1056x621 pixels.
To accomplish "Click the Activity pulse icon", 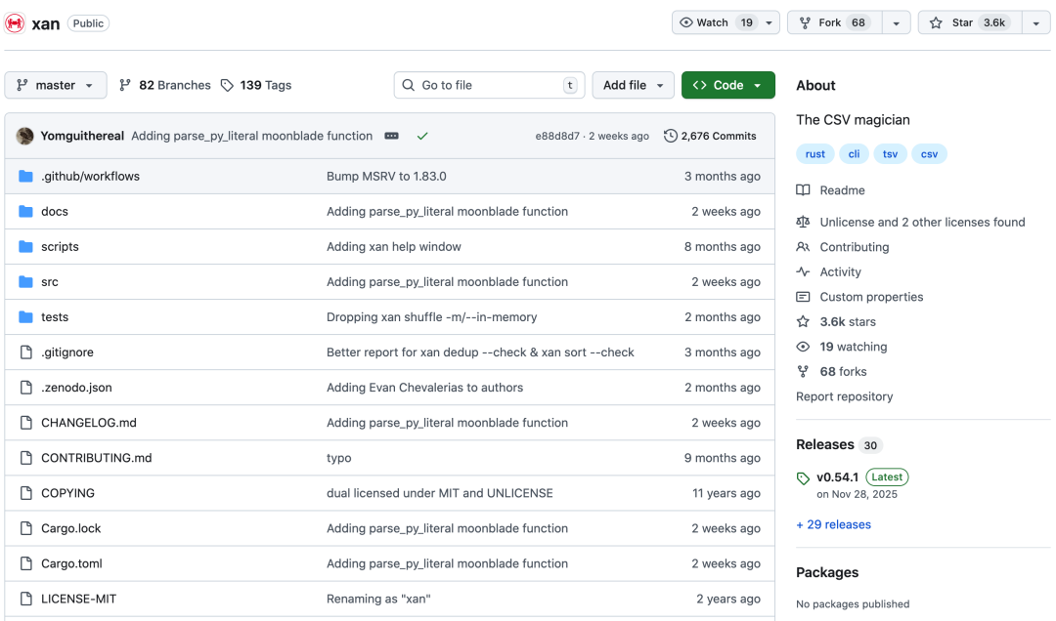I will click(x=803, y=272).
